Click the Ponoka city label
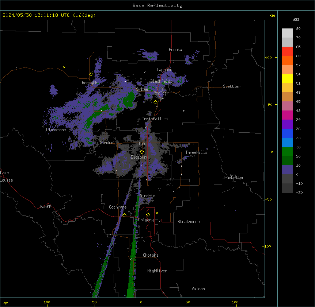 175,50
